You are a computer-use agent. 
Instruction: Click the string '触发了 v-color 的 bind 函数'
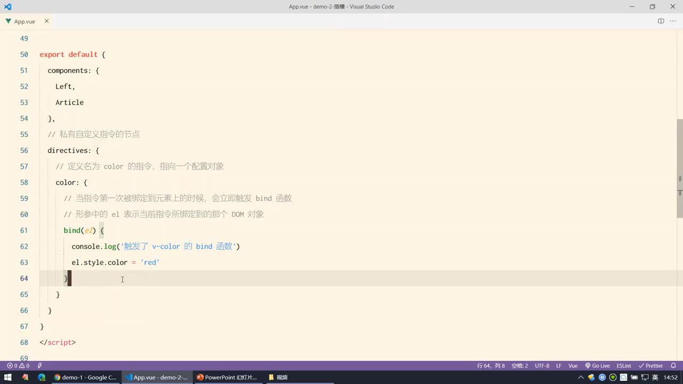(x=178, y=246)
